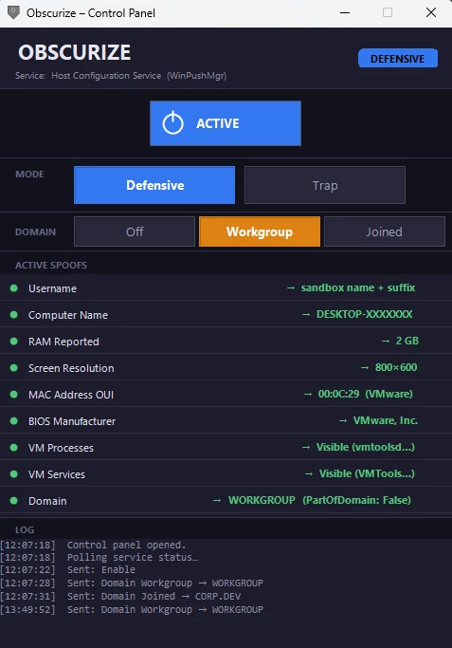Click the DESKTOP-XXXXXXX value
Viewport: 452px width, 648px height.
[364, 314]
